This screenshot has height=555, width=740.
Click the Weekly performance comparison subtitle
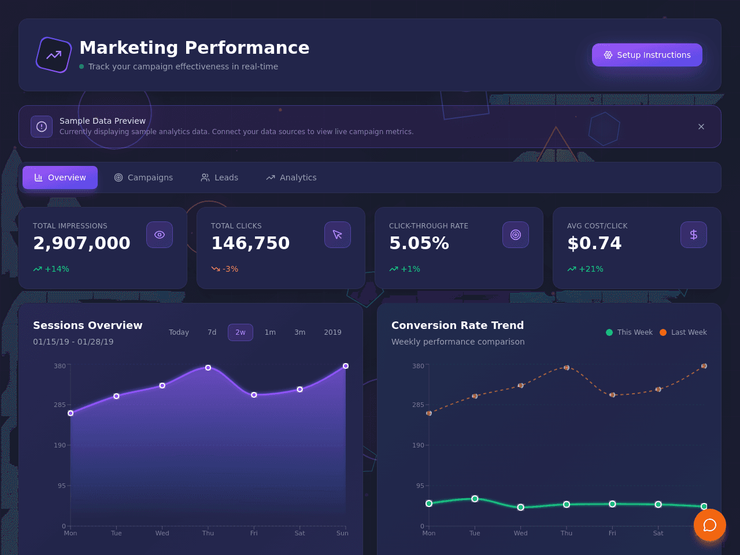(458, 342)
